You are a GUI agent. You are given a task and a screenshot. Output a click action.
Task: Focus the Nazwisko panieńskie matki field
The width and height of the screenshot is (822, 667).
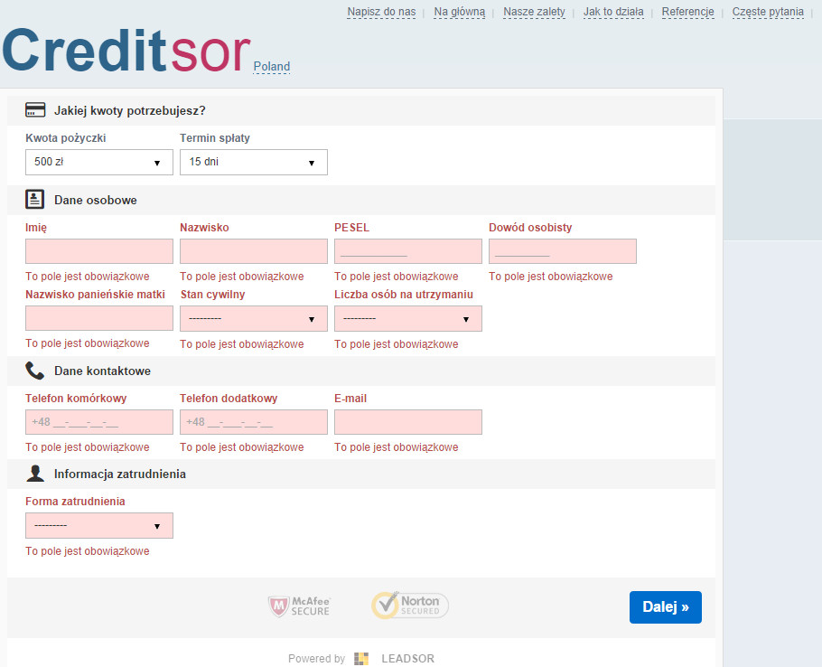coord(99,318)
